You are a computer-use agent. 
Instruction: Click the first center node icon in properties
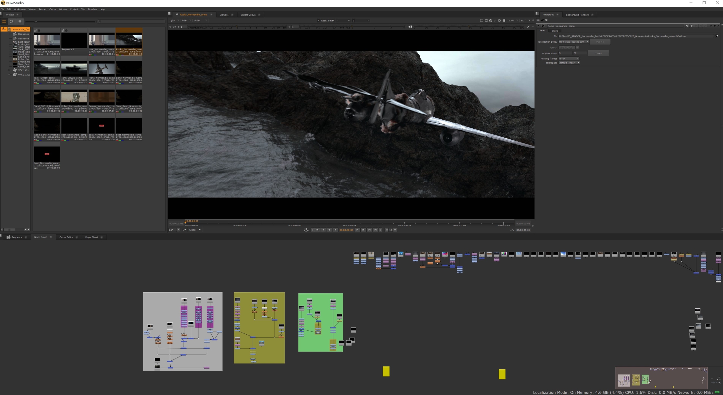pyautogui.click(x=687, y=26)
